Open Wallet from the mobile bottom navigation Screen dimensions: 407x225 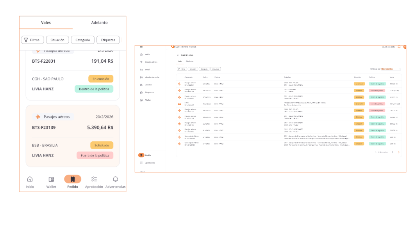pos(51,179)
